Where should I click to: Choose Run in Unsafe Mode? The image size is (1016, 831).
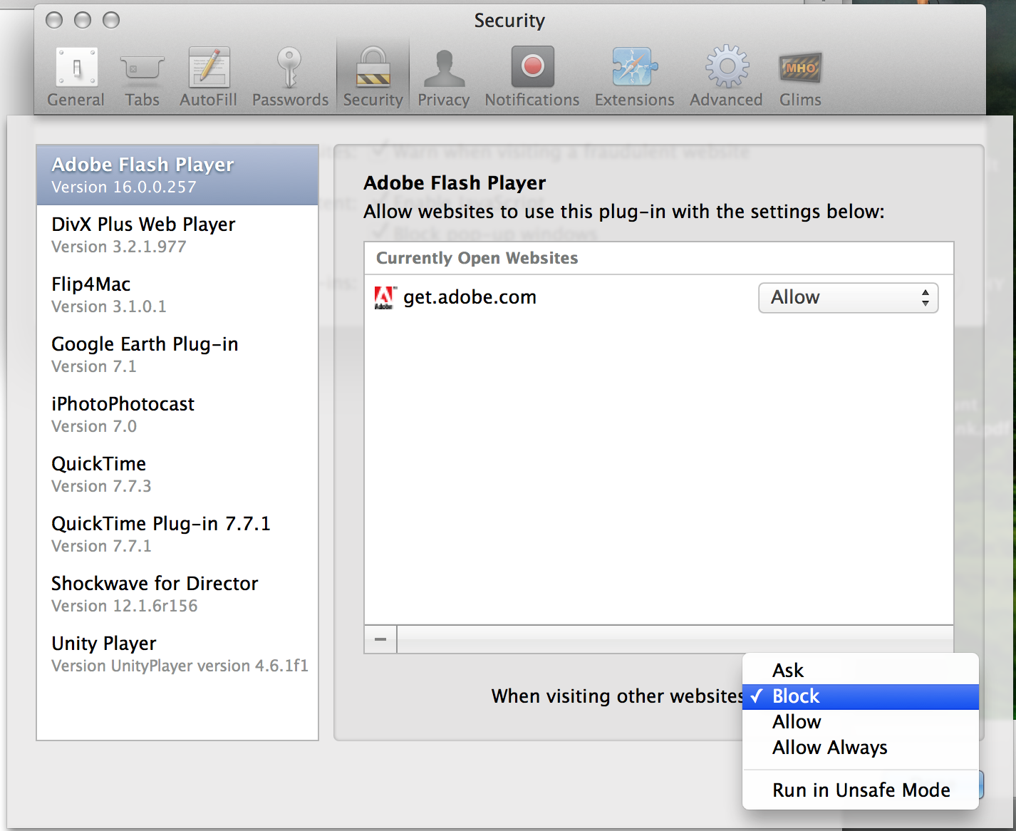pos(861,790)
